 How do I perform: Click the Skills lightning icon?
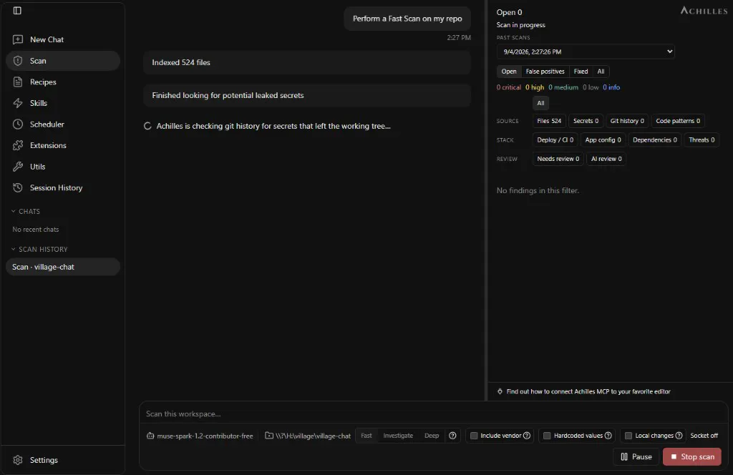click(18, 103)
